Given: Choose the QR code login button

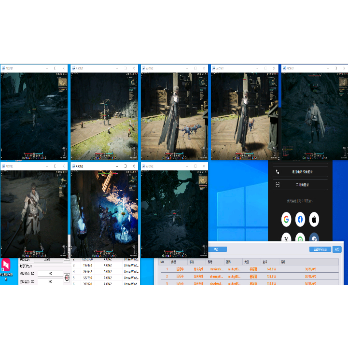Looking at the screenshot, I should (x=300, y=185).
